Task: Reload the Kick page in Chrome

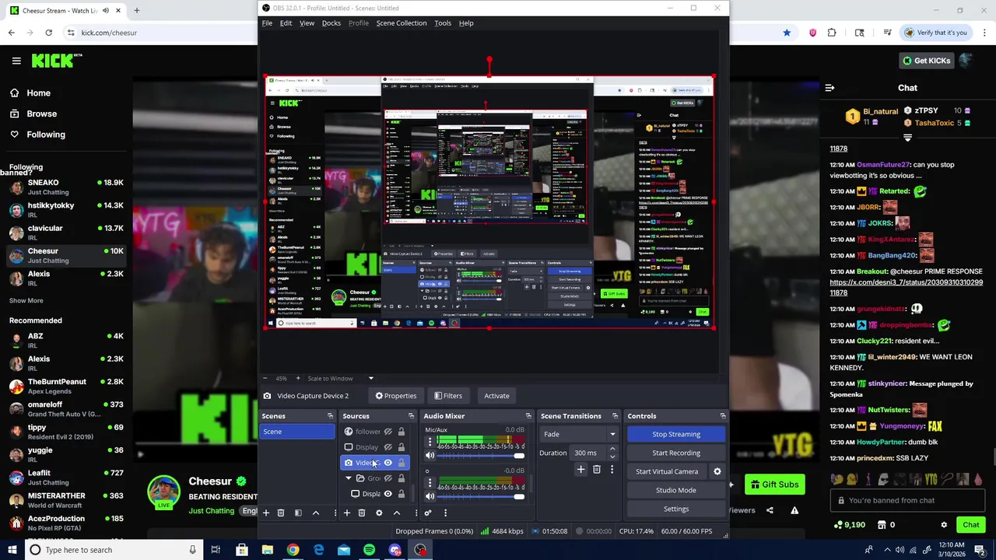Action: point(48,33)
